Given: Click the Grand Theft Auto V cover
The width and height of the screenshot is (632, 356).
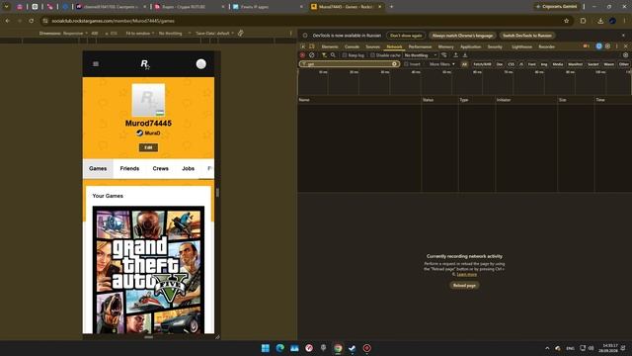Looking at the screenshot, I should [x=148, y=270].
